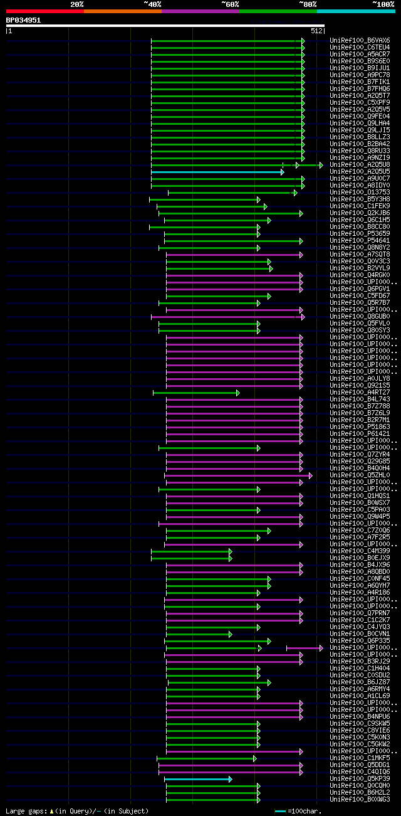
Task: Click label UniRef100_P54641
Action: pyautogui.click(x=360, y=241)
